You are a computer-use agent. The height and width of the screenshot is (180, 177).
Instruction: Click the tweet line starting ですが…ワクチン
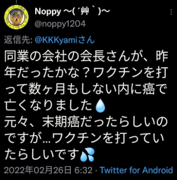point(85,138)
